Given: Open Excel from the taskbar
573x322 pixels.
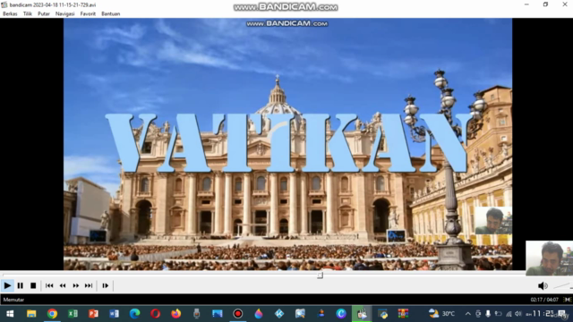Looking at the screenshot, I should (73, 314).
